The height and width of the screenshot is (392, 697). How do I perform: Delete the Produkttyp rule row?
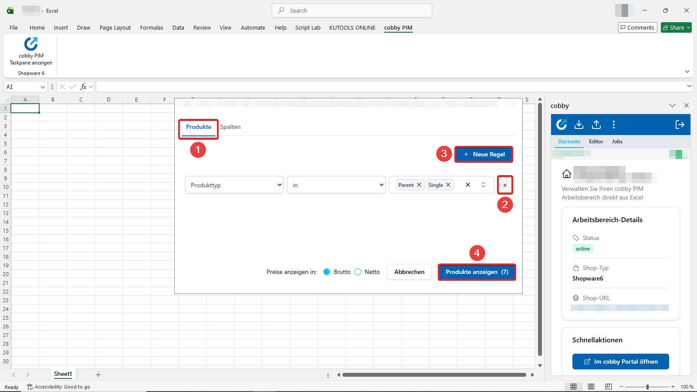pyautogui.click(x=505, y=185)
